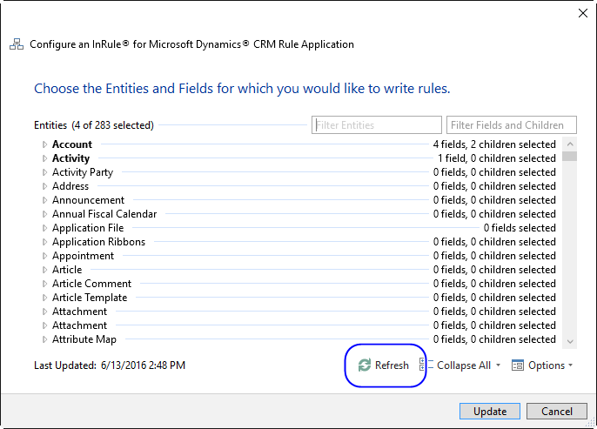This screenshot has height=429, width=597.
Task: Click the dialog title 'Configure an InRule'
Action: (191, 44)
